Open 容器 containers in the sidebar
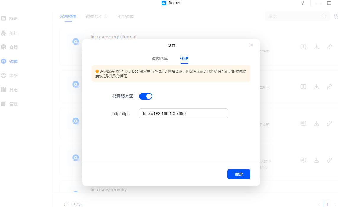338x207 pixels. pos(13,47)
